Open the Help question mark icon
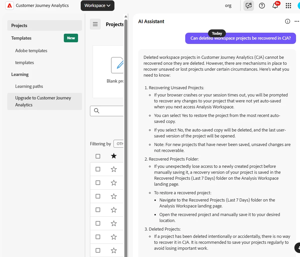The width and height of the screenshot is (300, 257). (x=262, y=6)
